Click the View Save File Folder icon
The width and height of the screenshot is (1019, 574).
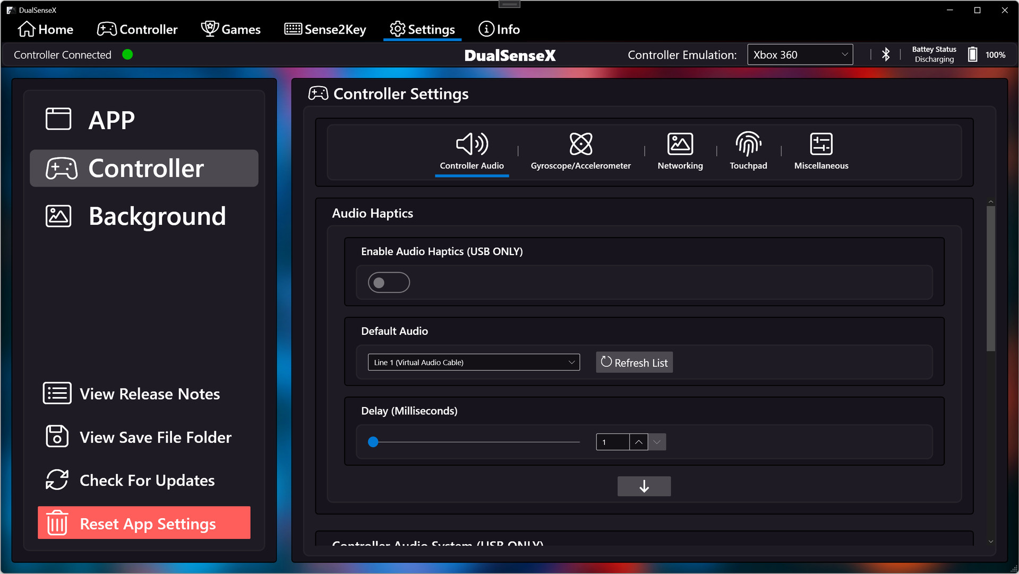57,437
